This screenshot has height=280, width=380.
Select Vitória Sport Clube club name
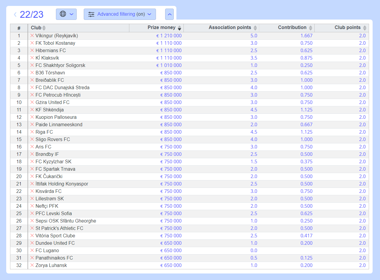(x=55, y=236)
